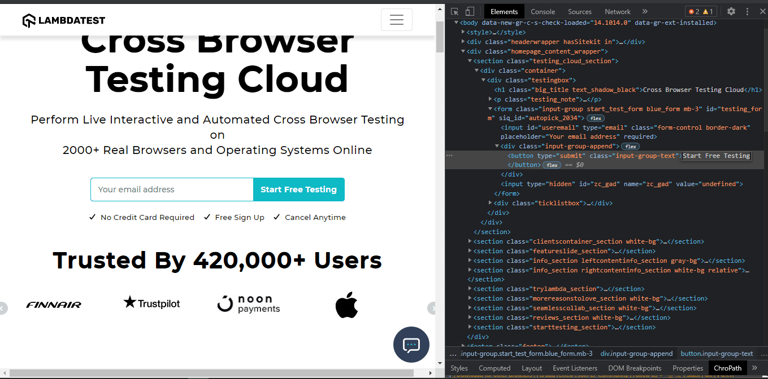
Task: Click the Finnair logo
Action: pyautogui.click(x=54, y=305)
